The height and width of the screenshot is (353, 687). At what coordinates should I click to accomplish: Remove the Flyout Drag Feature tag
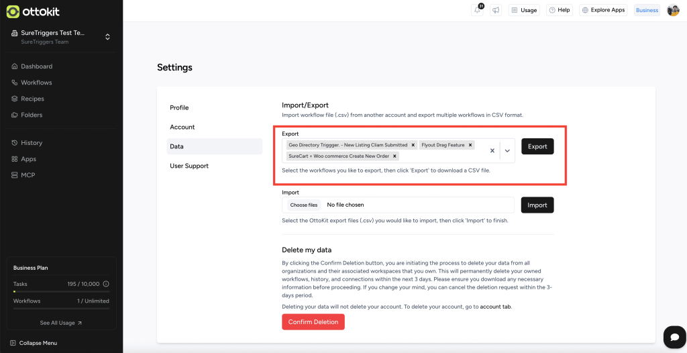click(471, 145)
